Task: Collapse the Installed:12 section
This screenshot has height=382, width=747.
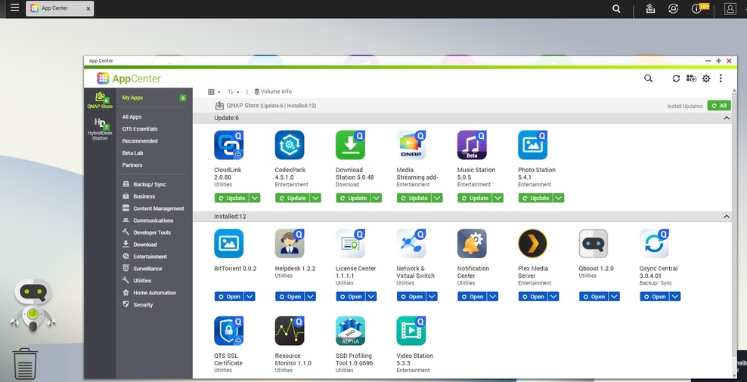Action: pos(727,217)
